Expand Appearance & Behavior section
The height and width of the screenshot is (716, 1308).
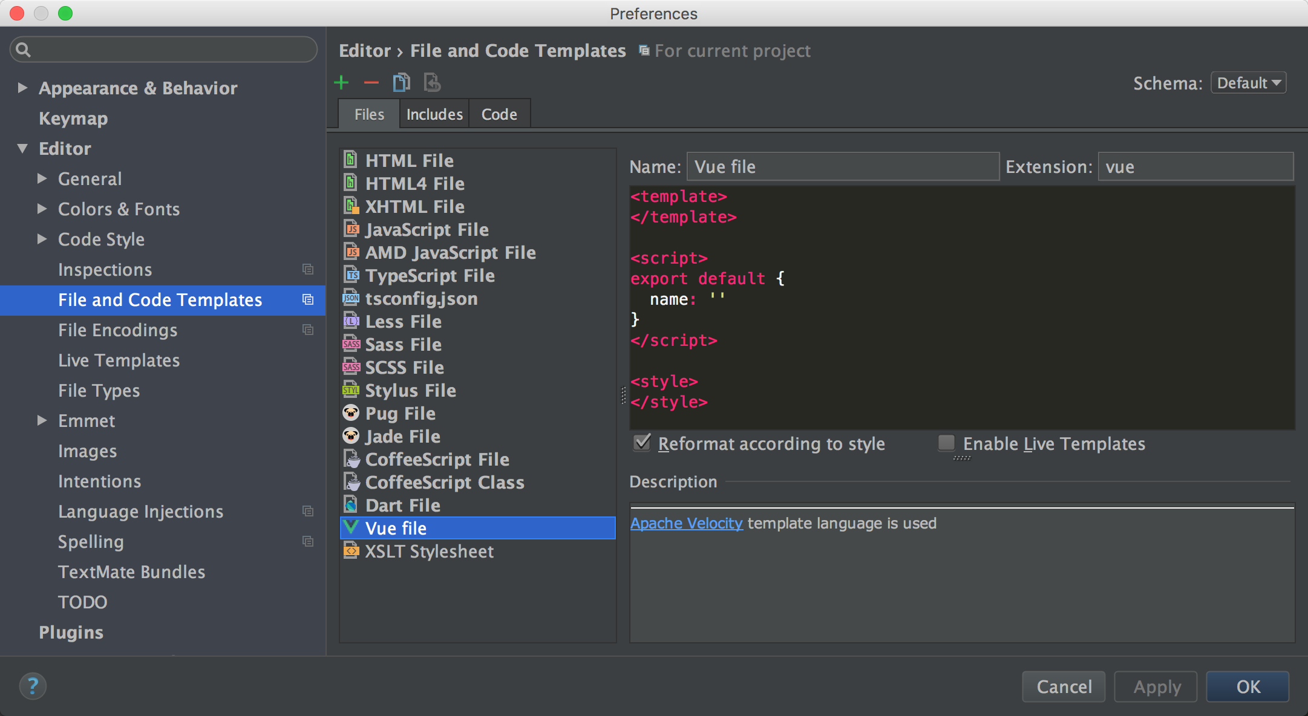coord(22,88)
